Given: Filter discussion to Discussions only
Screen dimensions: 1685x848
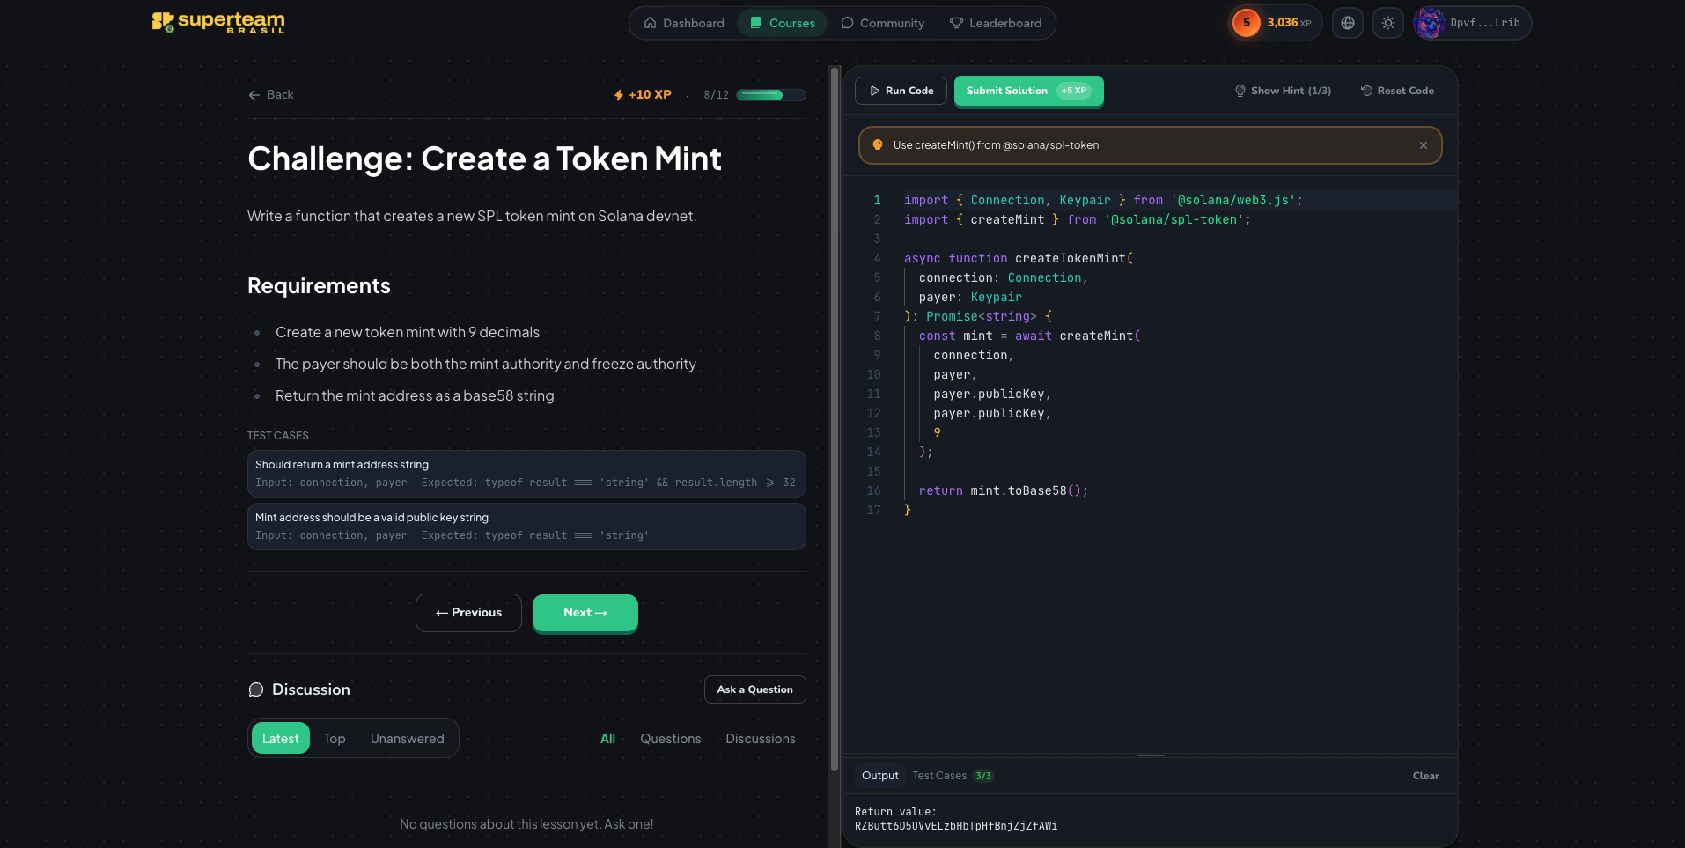Looking at the screenshot, I should point(761,739).
